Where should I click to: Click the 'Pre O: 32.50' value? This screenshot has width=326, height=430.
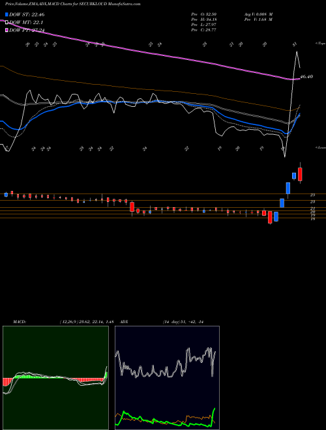204,14
